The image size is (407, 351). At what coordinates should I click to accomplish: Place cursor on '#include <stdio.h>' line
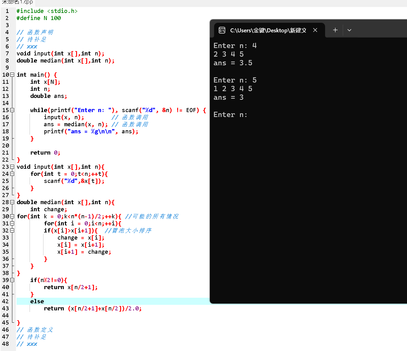[47, 11]
